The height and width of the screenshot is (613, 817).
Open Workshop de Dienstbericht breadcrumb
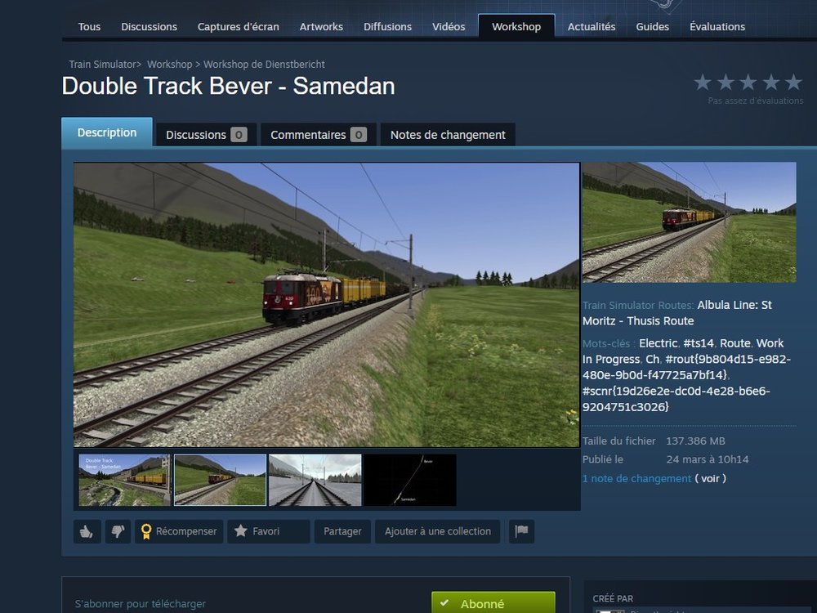point(264,64)
